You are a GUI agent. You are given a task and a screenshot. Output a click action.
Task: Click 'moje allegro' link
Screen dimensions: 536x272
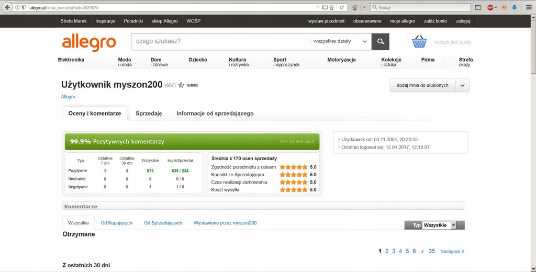point(403,21)
